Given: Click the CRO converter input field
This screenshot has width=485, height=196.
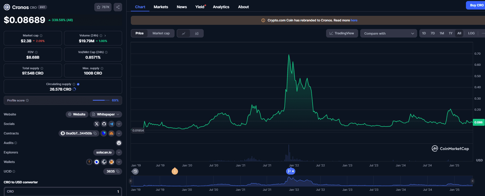Looking at the screenshot, I should (63, 192).
